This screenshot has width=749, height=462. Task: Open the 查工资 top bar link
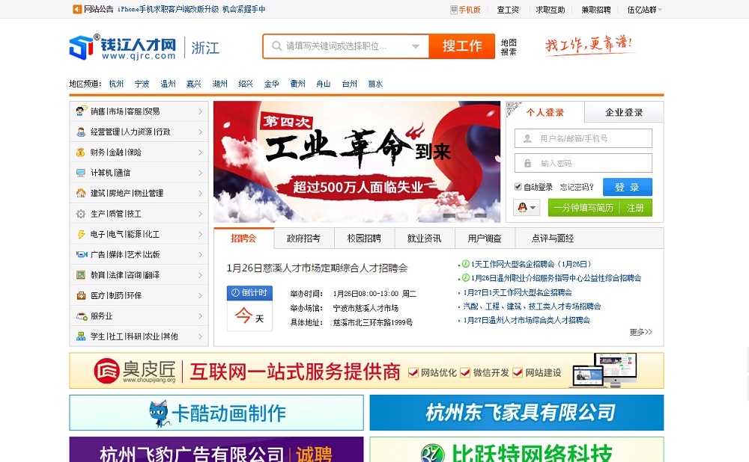[x=508, y=10]
